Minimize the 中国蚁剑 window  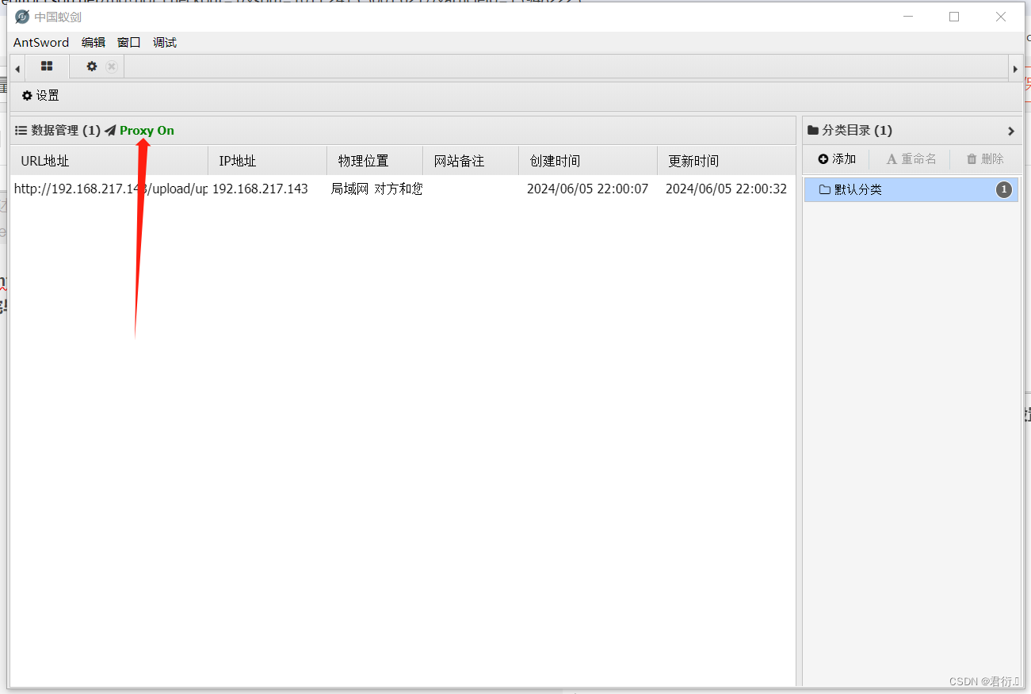pyautogui.click(x=907, y=17)
